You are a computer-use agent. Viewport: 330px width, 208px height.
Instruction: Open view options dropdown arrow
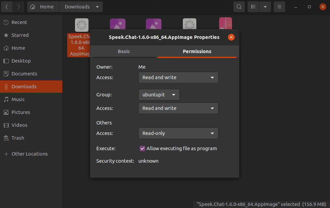[x=265, y=7]
